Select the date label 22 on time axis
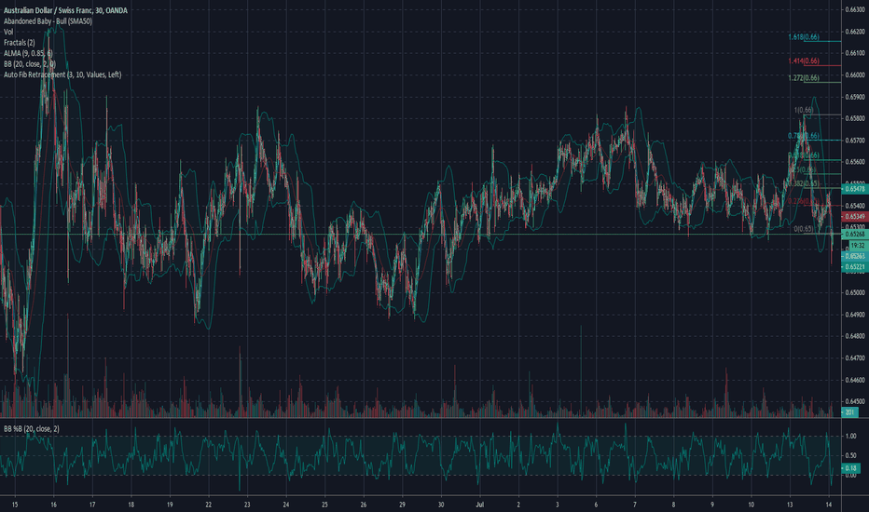The image size is (869, 512). point(208,505)
